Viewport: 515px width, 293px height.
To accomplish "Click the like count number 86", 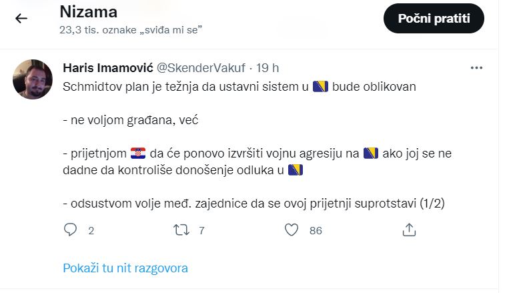I will pos(316,231).
